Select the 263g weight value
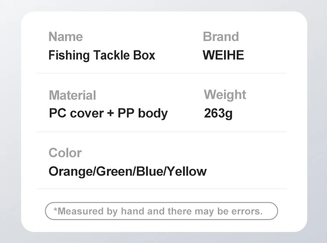327x243 pixels. click(218, 113)
